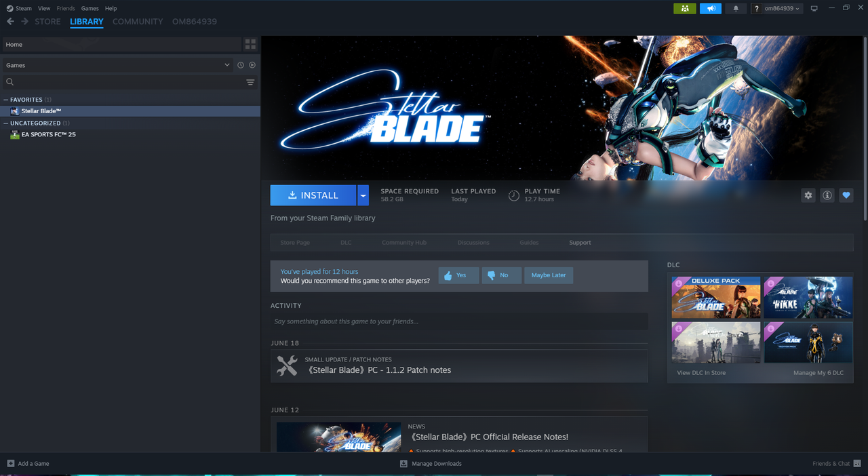Open advanced filter settings icon
The image size is (868, 476).
click(x=250, y=82)
